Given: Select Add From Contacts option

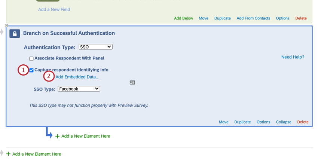Looking at the screenshot, I should point(253,18).
